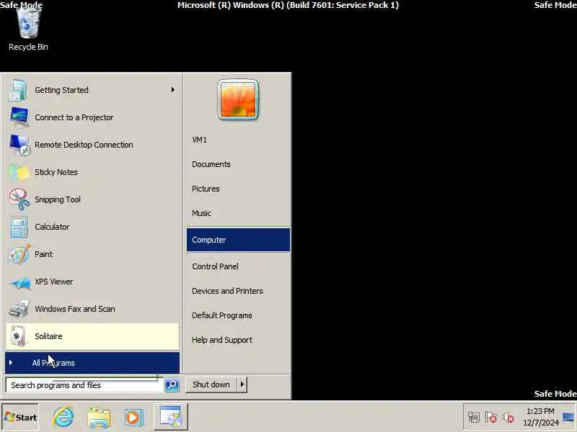Open All Programs list
577x432 pixels.
point(92,363)
